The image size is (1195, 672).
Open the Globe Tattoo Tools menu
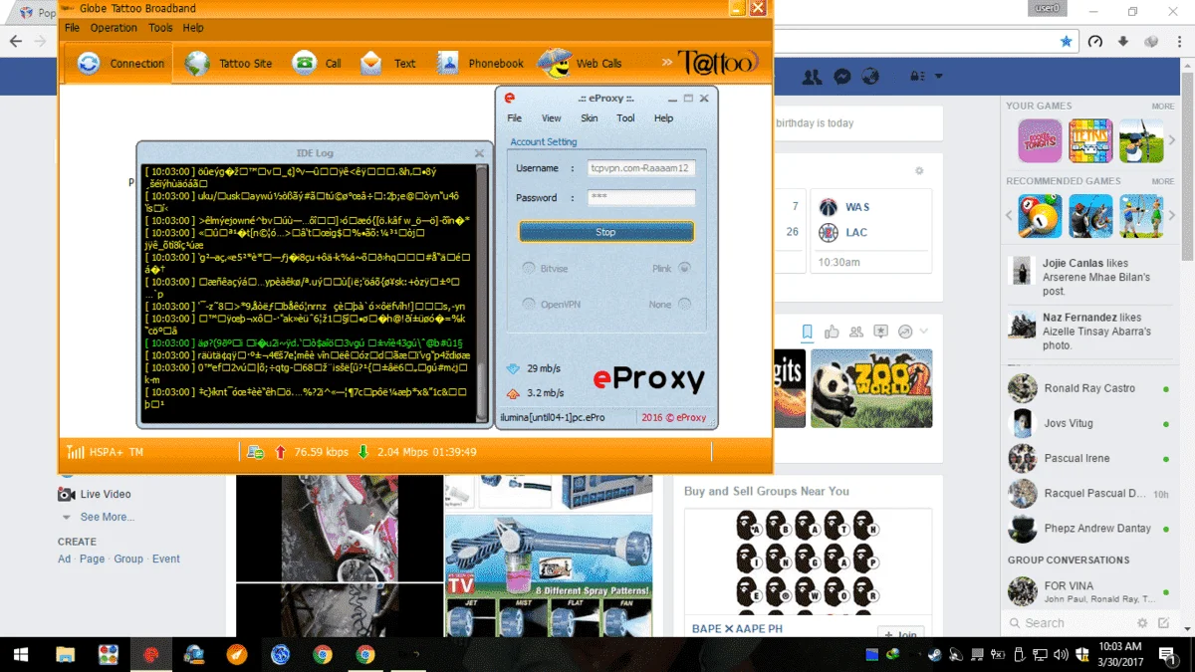tap(160, 28)
